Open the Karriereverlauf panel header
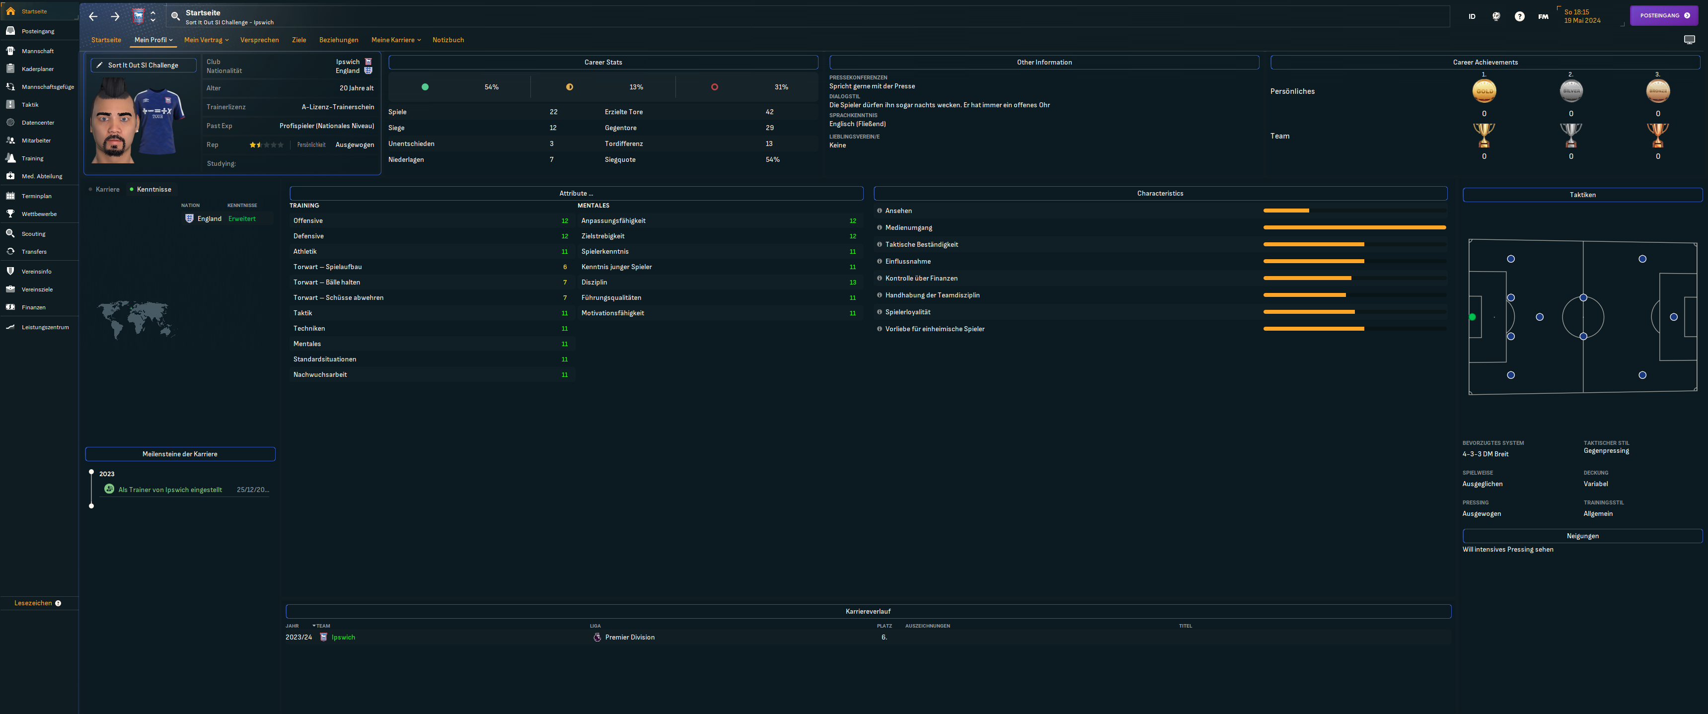 [869, 611]
